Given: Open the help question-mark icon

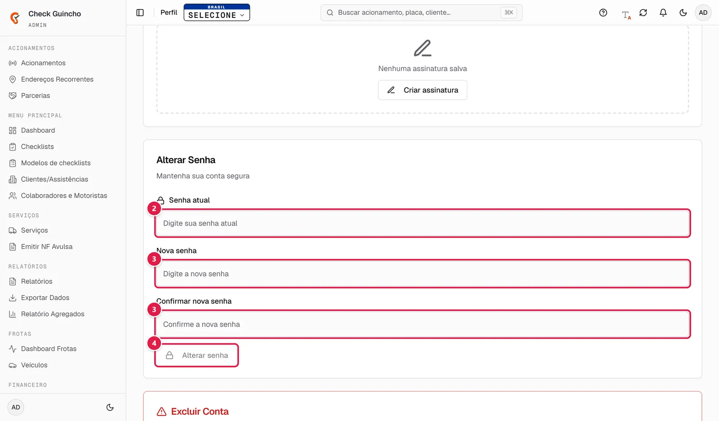Looking at the screenshot, I should [603, 13].
